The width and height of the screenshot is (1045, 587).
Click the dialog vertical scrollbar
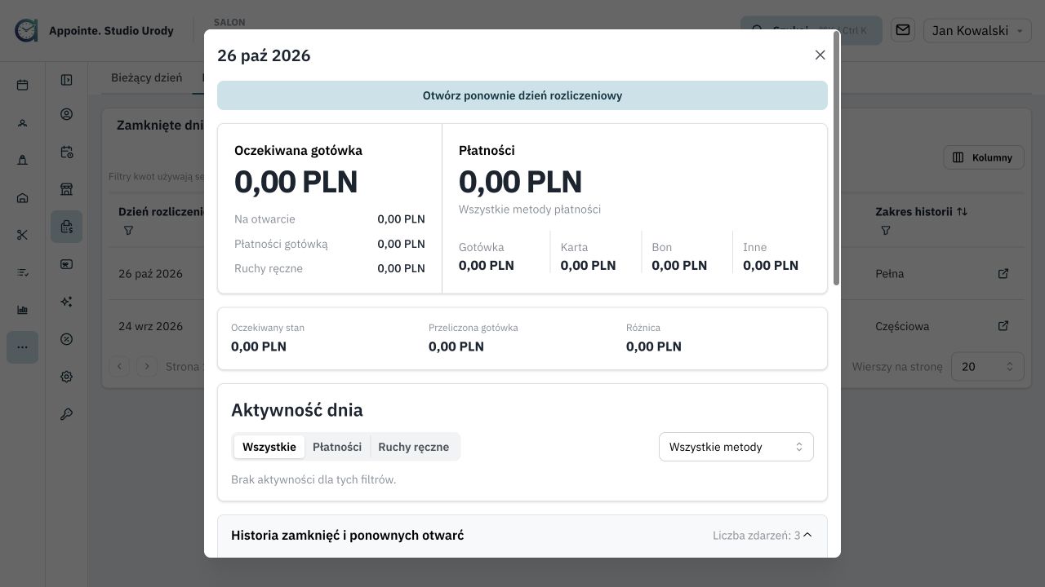(x=836, y=159)
